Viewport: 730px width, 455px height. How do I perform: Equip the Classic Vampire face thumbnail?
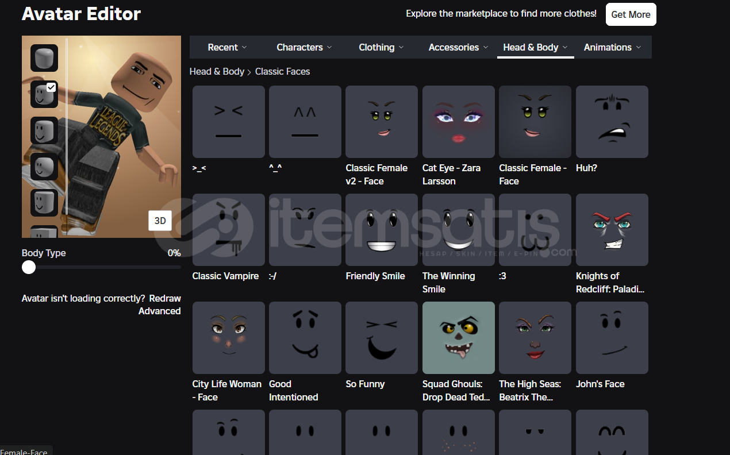click(229, 230)
